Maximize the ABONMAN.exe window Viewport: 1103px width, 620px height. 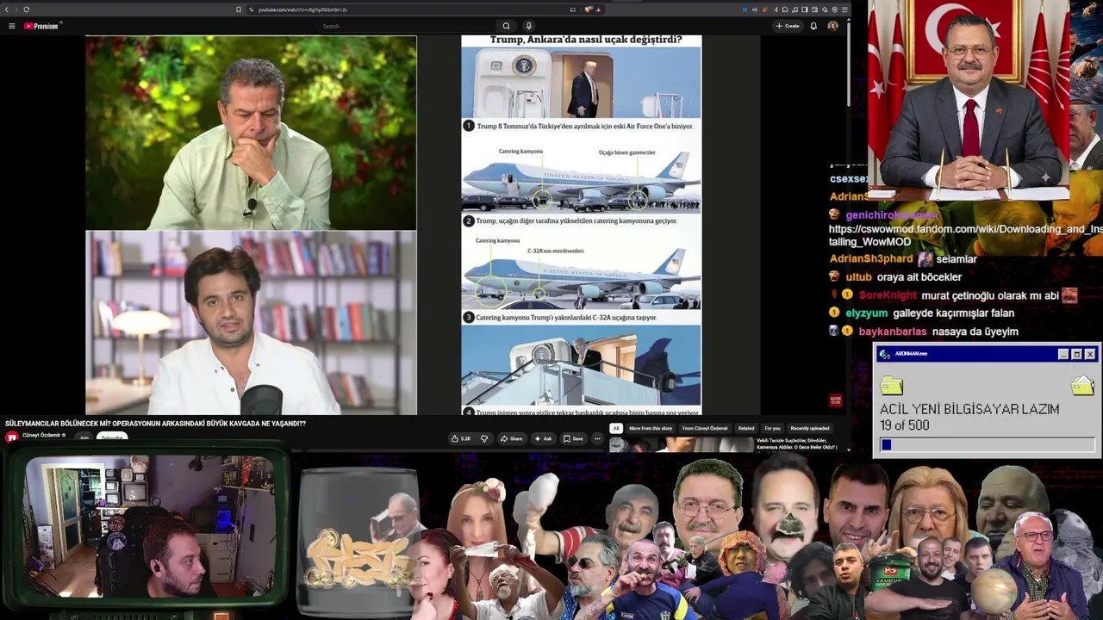tap(1076, 354)
